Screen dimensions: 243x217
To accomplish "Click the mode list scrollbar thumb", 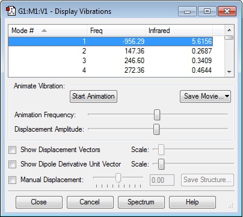I will (x=229, y=37).
